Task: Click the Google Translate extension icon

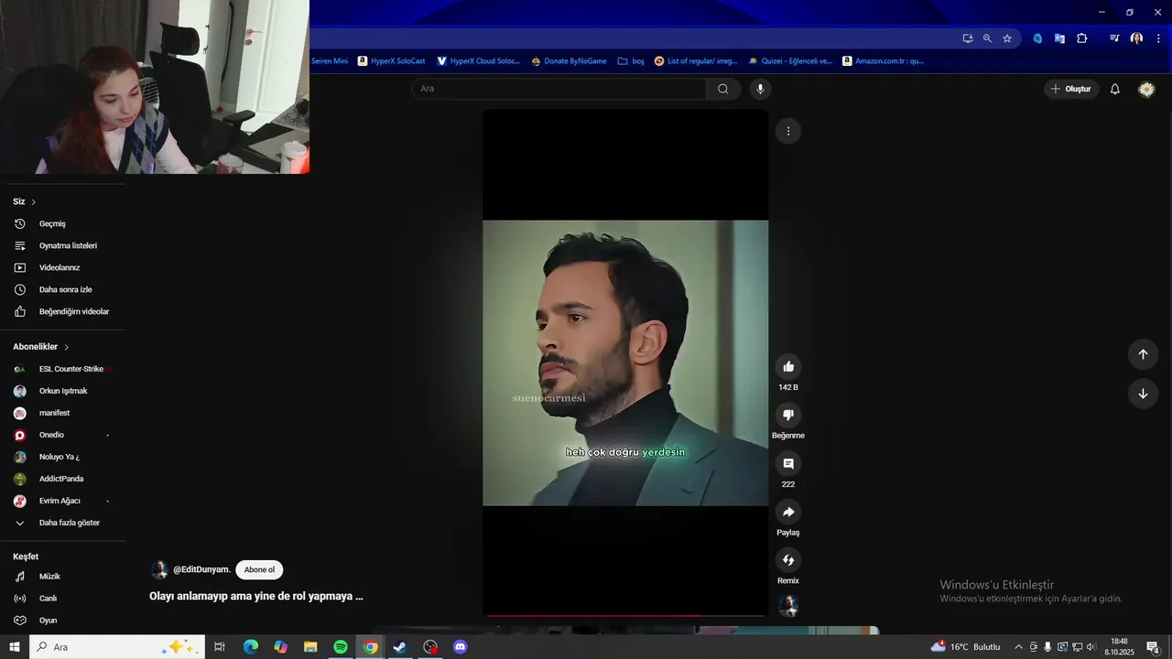Action: [1059, 38]
